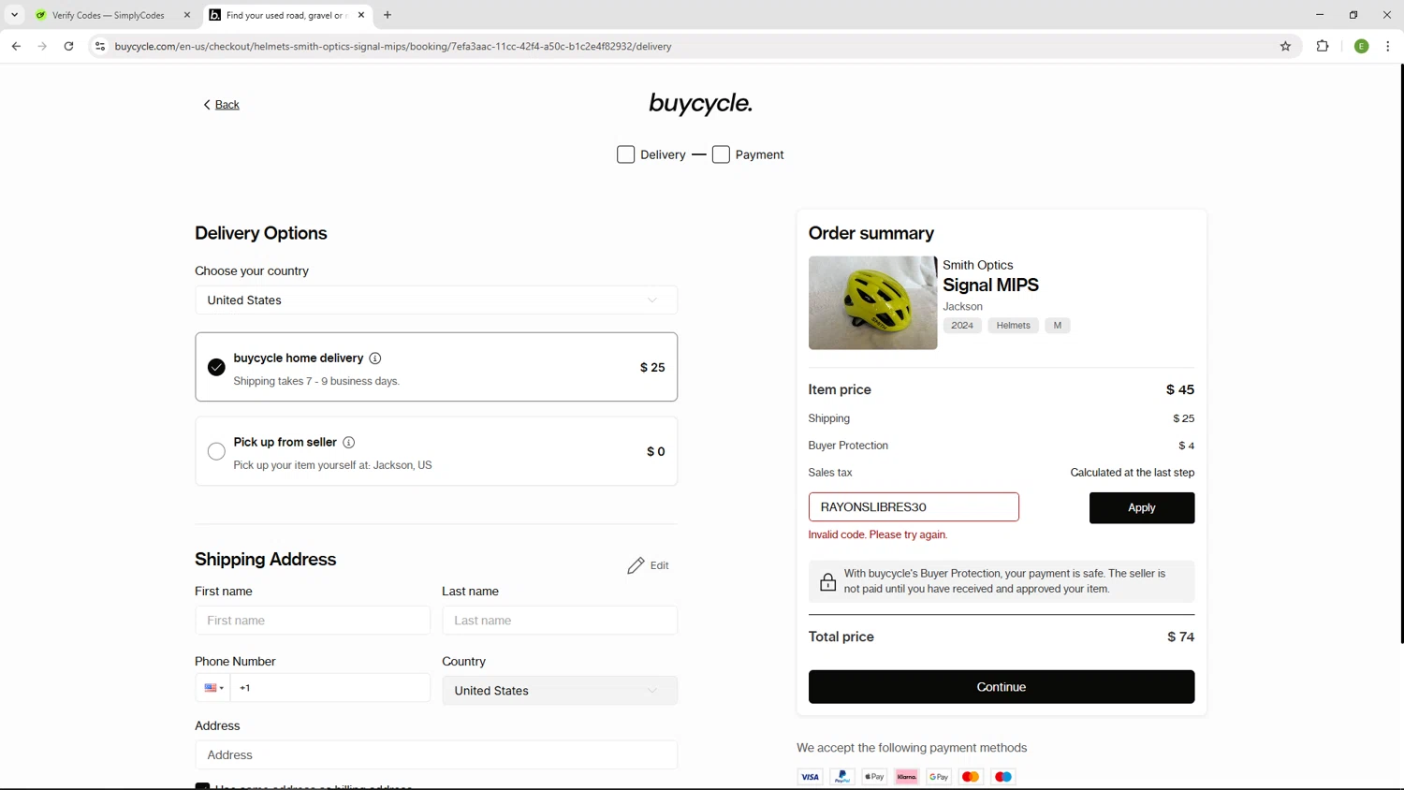Select buycycle home delivery radio option

[x=216, y=367]
